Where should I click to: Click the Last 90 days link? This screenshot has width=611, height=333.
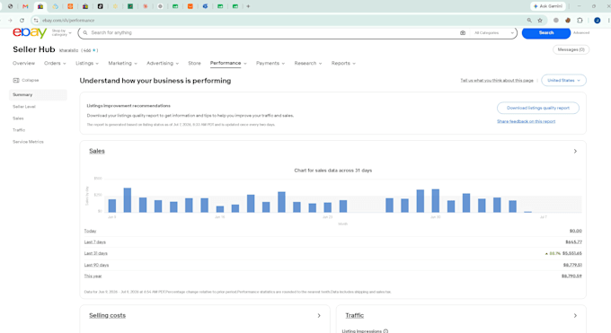(96, 265)
